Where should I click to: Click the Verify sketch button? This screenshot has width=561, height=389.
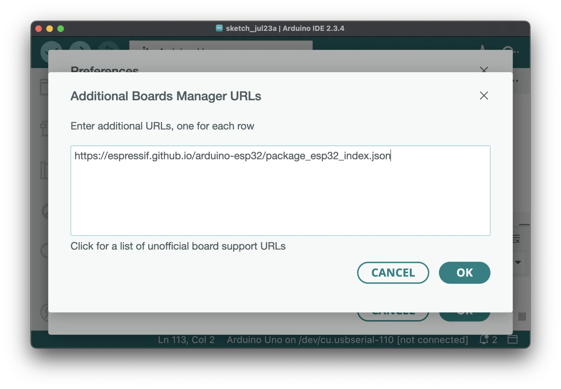coord(52,46)
